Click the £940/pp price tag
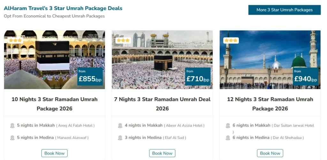Image resolution: width=327 pixels, height=160 pixels. tap(306, 77)
